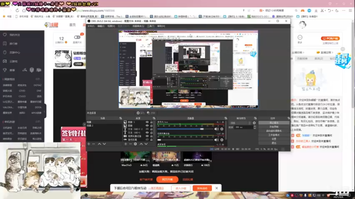Move scene down in OBS Scenes panel
The height and width of the screenshot is (199, 355).
(104, 144)
